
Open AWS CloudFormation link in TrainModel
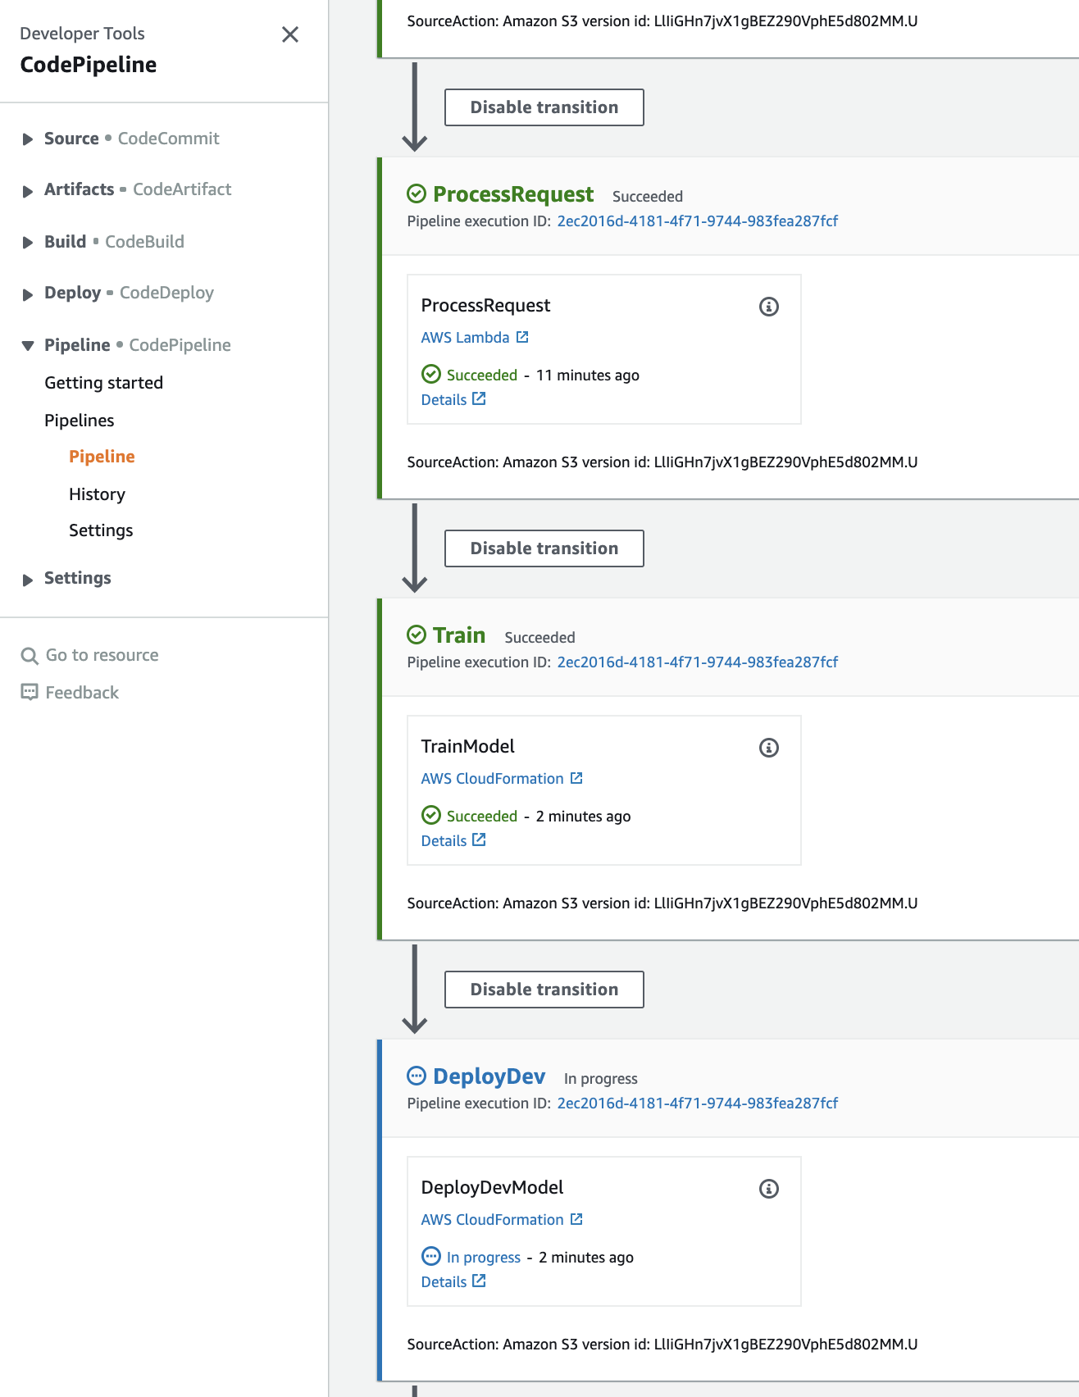click(x=492, y=779)
